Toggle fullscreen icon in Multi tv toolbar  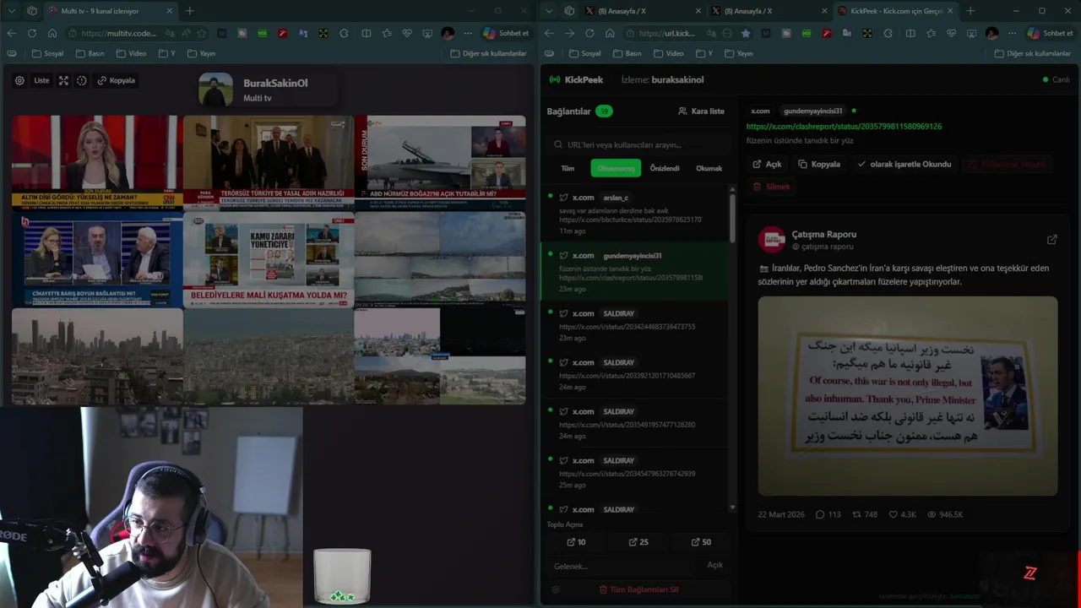click(63, 80)
